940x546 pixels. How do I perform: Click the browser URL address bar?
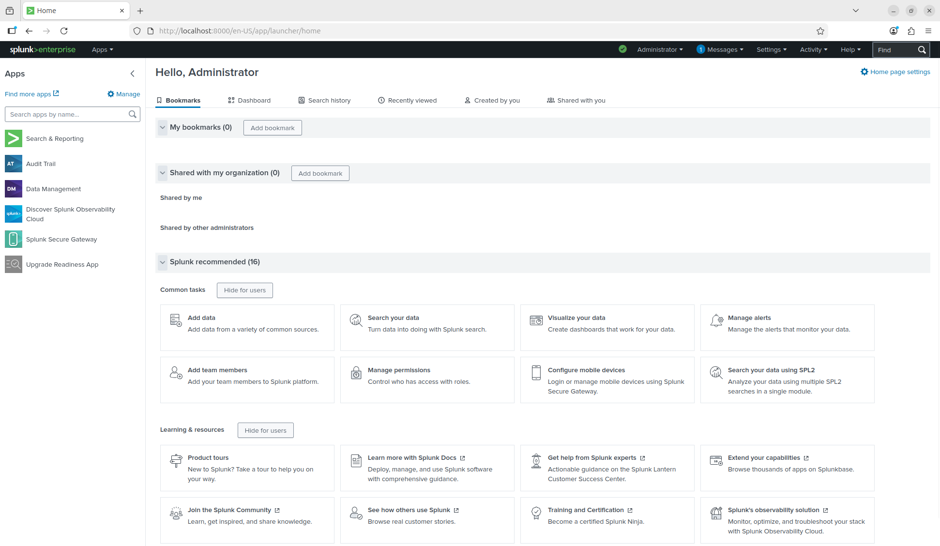pos(479,31)
